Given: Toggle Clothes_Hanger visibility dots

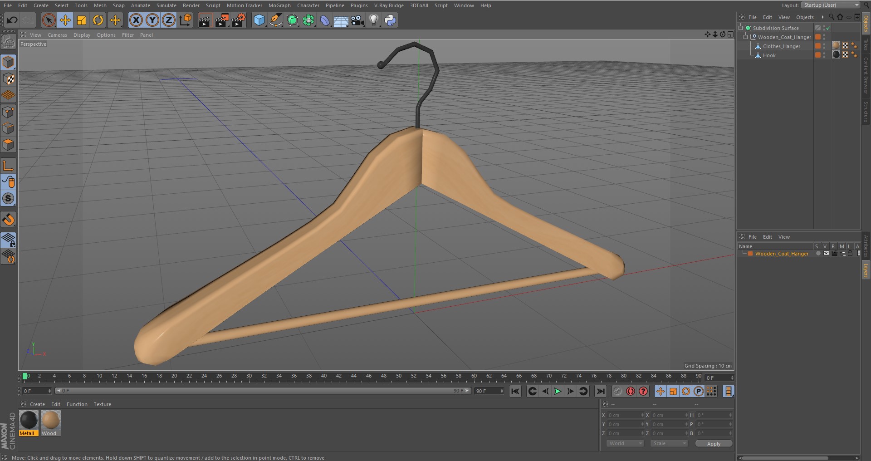Looking at the screenshot, I should 824,46.
